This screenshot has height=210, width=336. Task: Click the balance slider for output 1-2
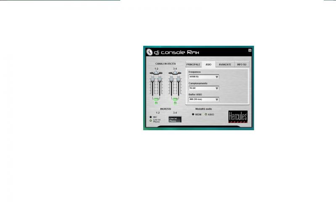(156, 73)
